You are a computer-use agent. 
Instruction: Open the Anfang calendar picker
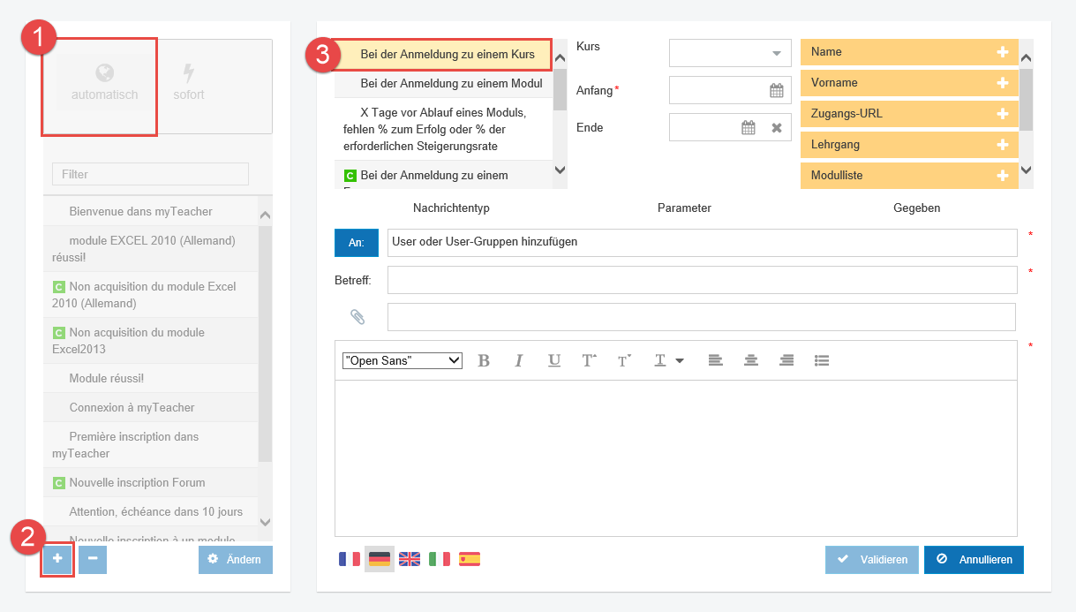point(776,90)
